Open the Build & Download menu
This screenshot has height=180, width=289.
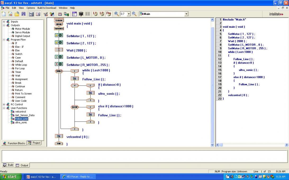click(47, 8)
